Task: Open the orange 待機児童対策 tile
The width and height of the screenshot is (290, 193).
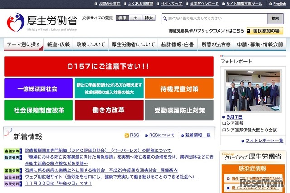Action: (x=179, y=88)
